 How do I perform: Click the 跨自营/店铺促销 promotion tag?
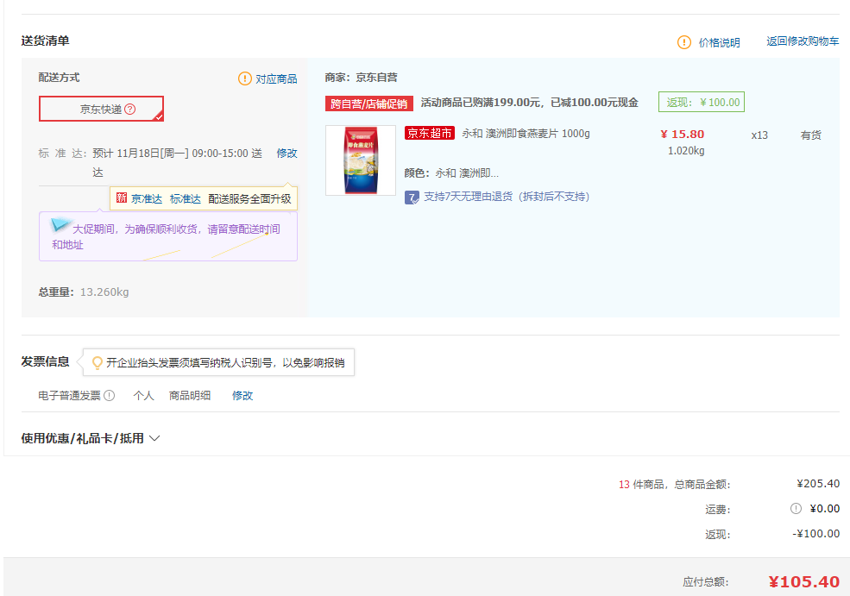(369, 104)
